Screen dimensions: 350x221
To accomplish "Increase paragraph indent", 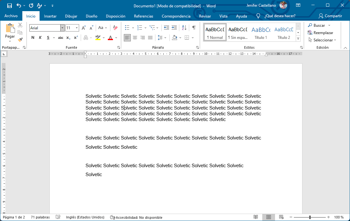I will 174,28.
